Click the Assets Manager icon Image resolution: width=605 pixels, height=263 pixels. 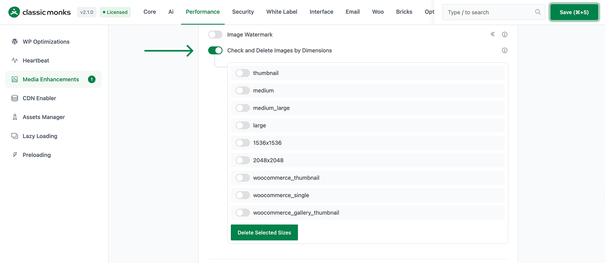coord(15,117)
